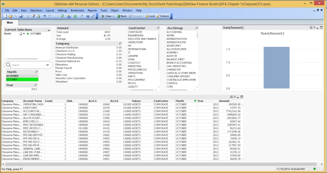Click the Clear selections button
Viewport: 327px width, 173px height.
107,16
